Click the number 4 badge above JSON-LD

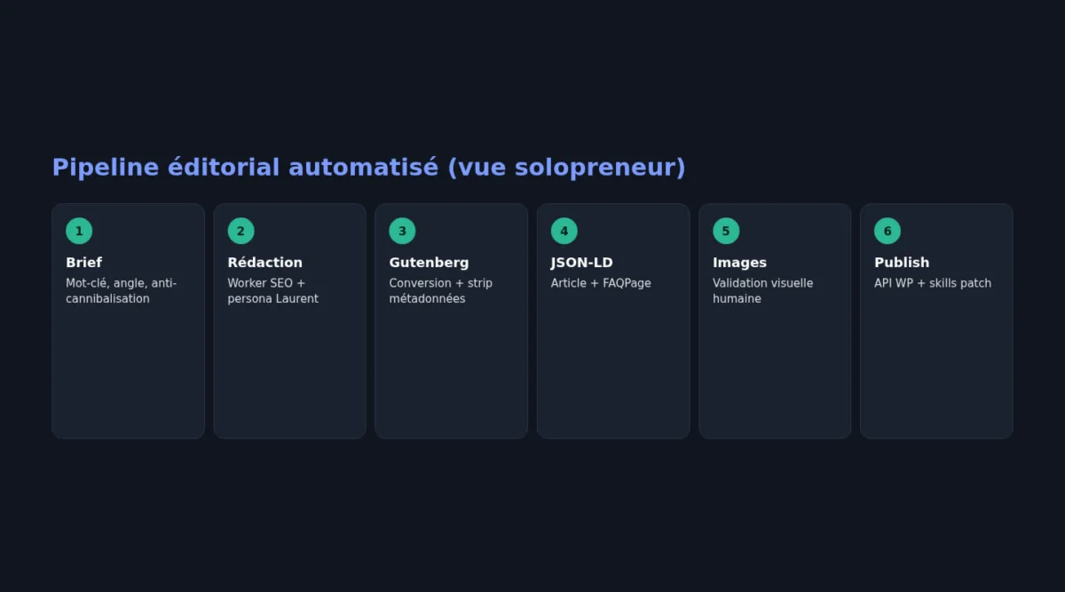(564, 231)
